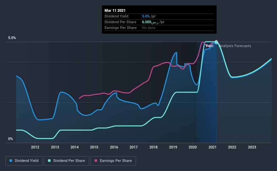
Task: Click the 'Dividend Per Share' tooltip row label
Action: [x=120, y=22]
